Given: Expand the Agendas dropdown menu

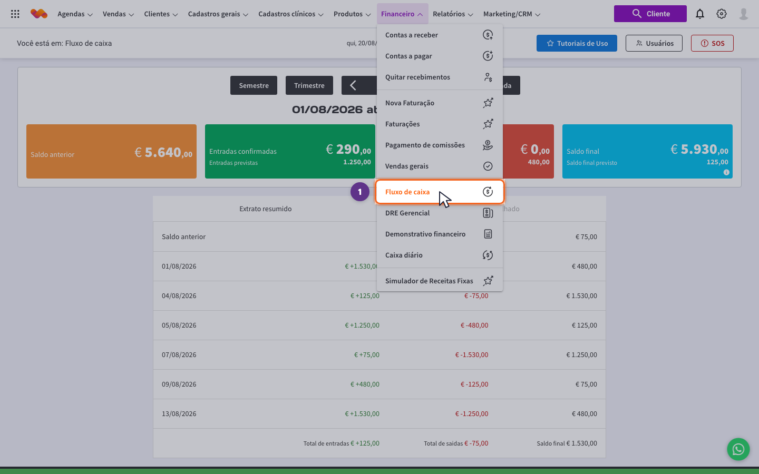Looking at the screenshot, I should 75,14.
